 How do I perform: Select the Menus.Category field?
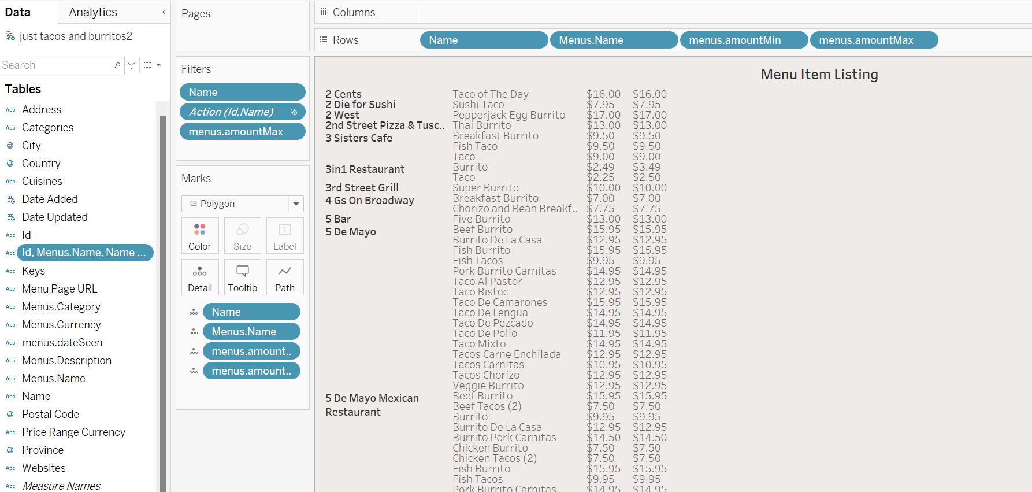[x=61, y=307]
